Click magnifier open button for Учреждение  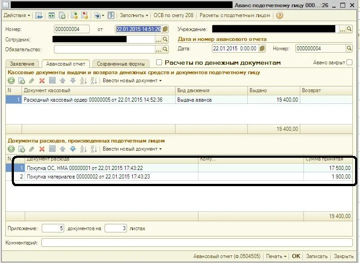coord(349,29)
